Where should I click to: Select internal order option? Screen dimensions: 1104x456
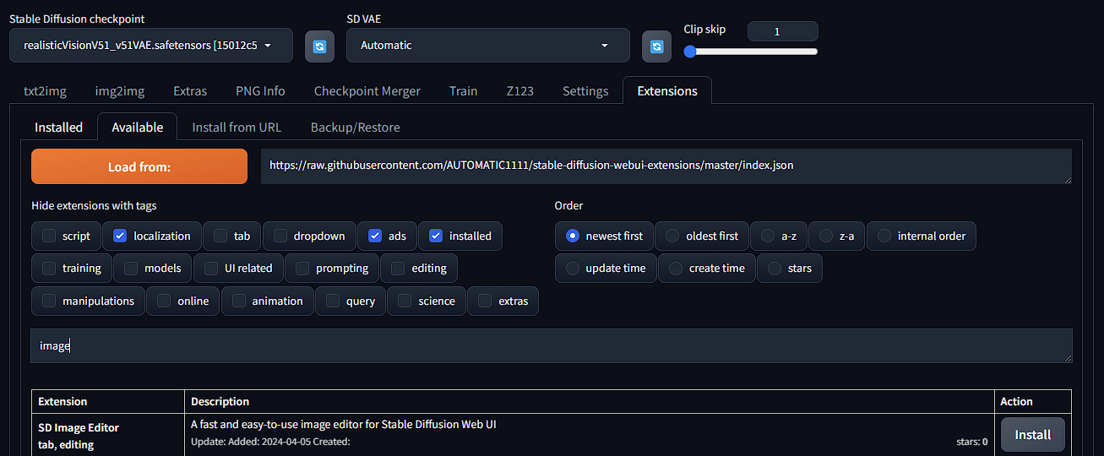[x=884, y=236]
